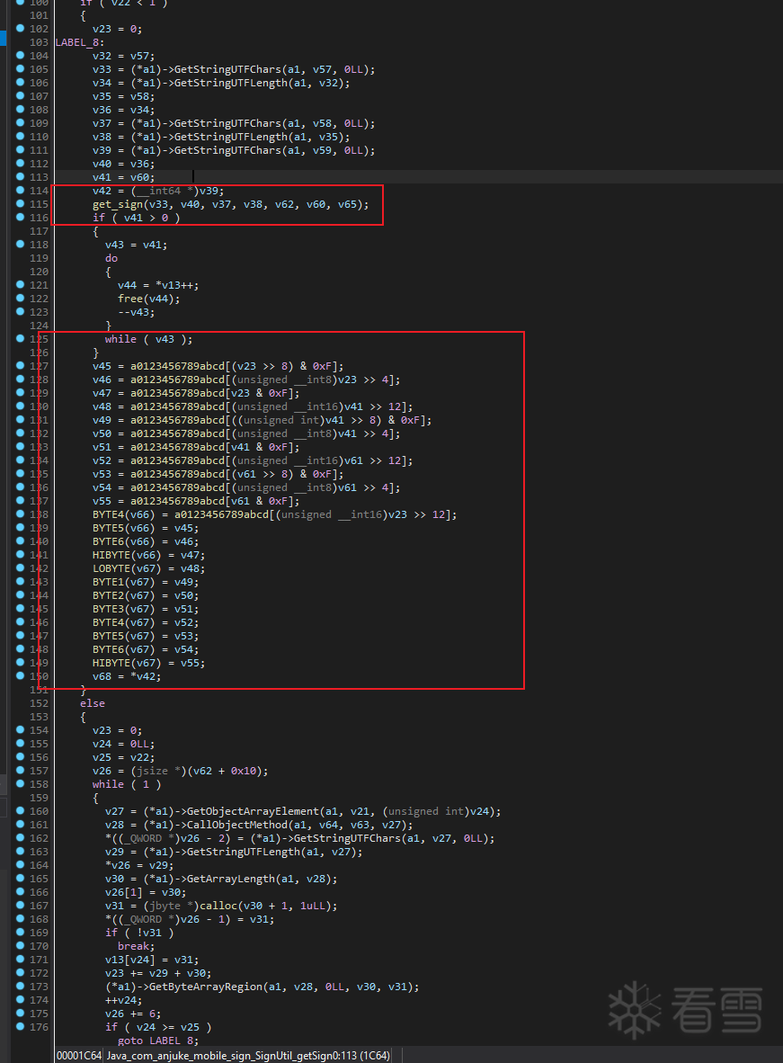Click the snowflake watermark logo
The height and width of the screenshot is (1063, 783).
pyautogui.click(x=634, y=1009)
